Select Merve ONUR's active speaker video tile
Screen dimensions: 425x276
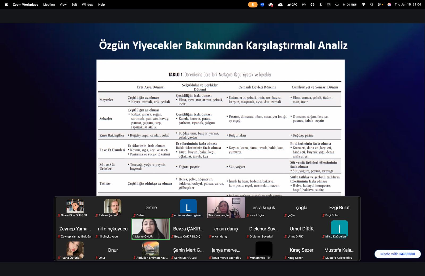tap(151, 229)
